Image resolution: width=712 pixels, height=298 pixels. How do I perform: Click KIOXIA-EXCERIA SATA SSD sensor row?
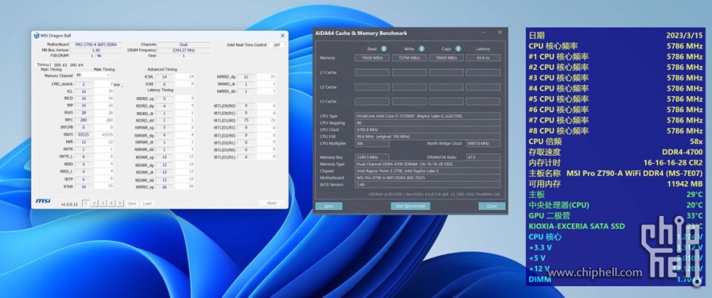[615, 226]
